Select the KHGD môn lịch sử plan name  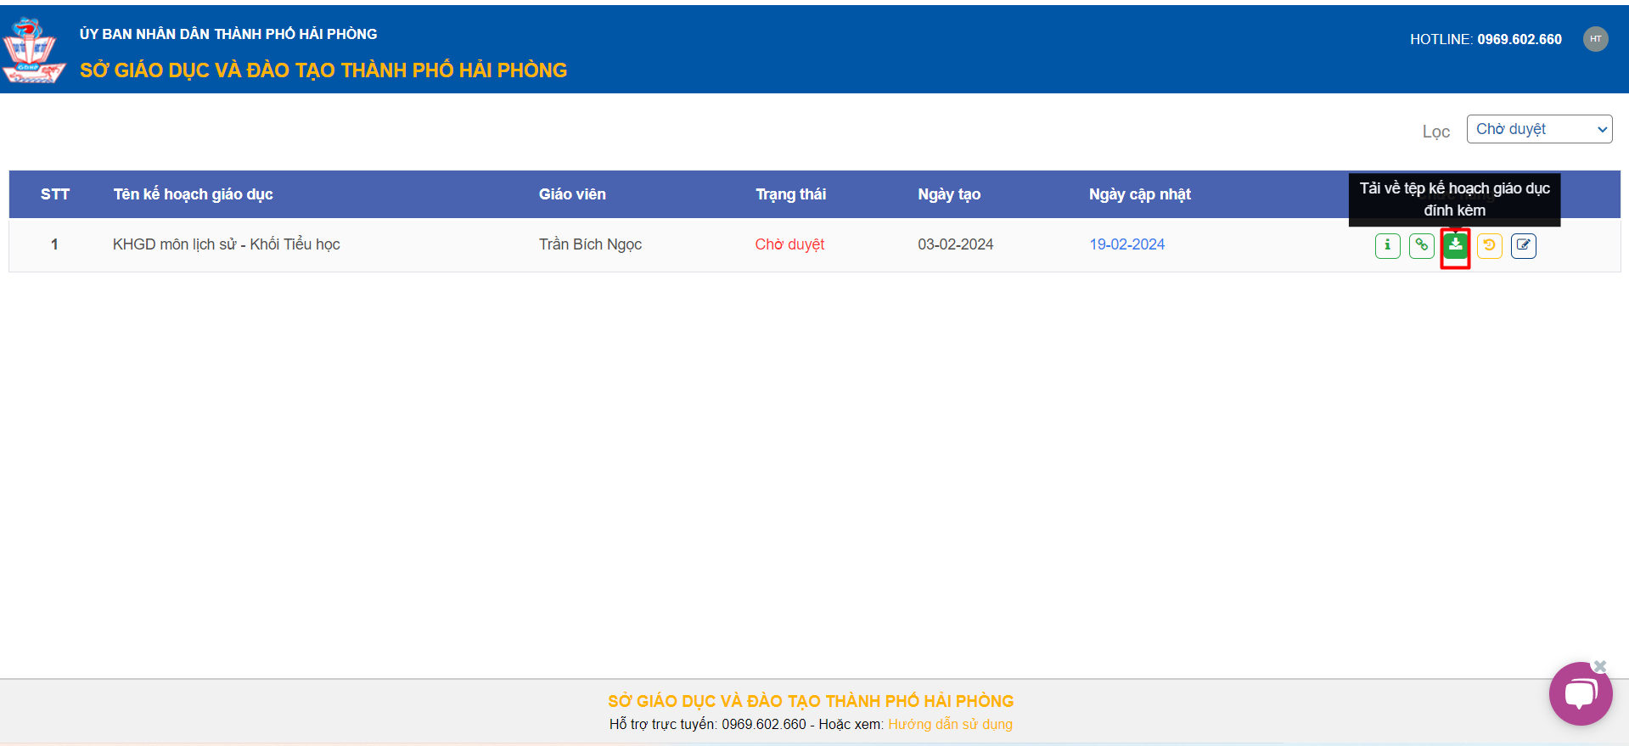click(x=226, y=244)
